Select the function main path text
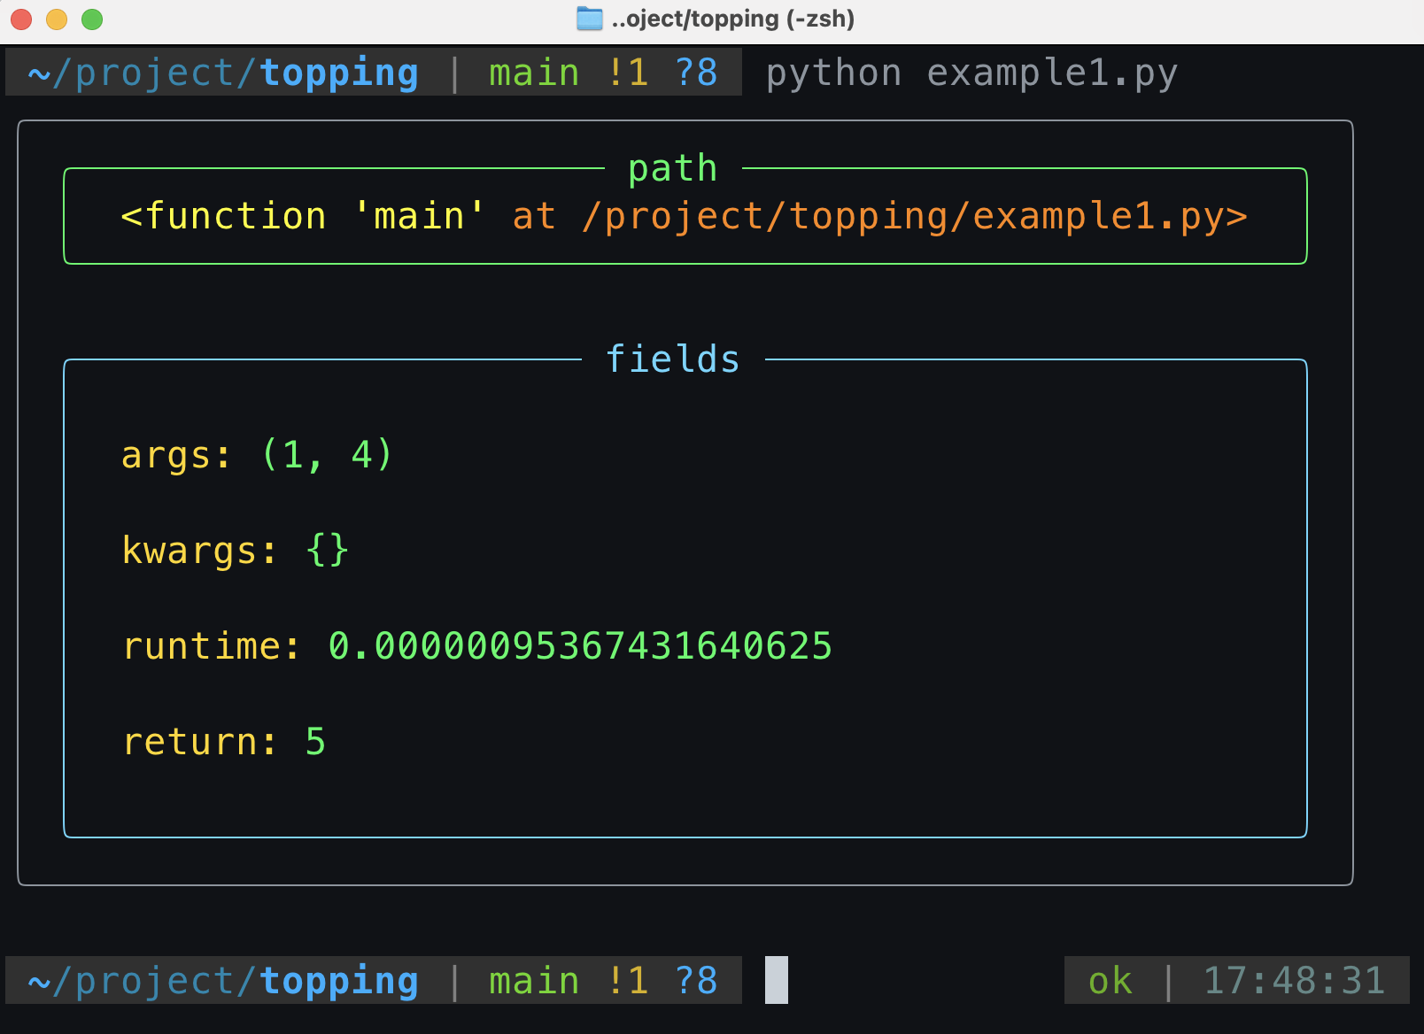Viewport: 1424px width, 1034px height. tap(682, 215)
